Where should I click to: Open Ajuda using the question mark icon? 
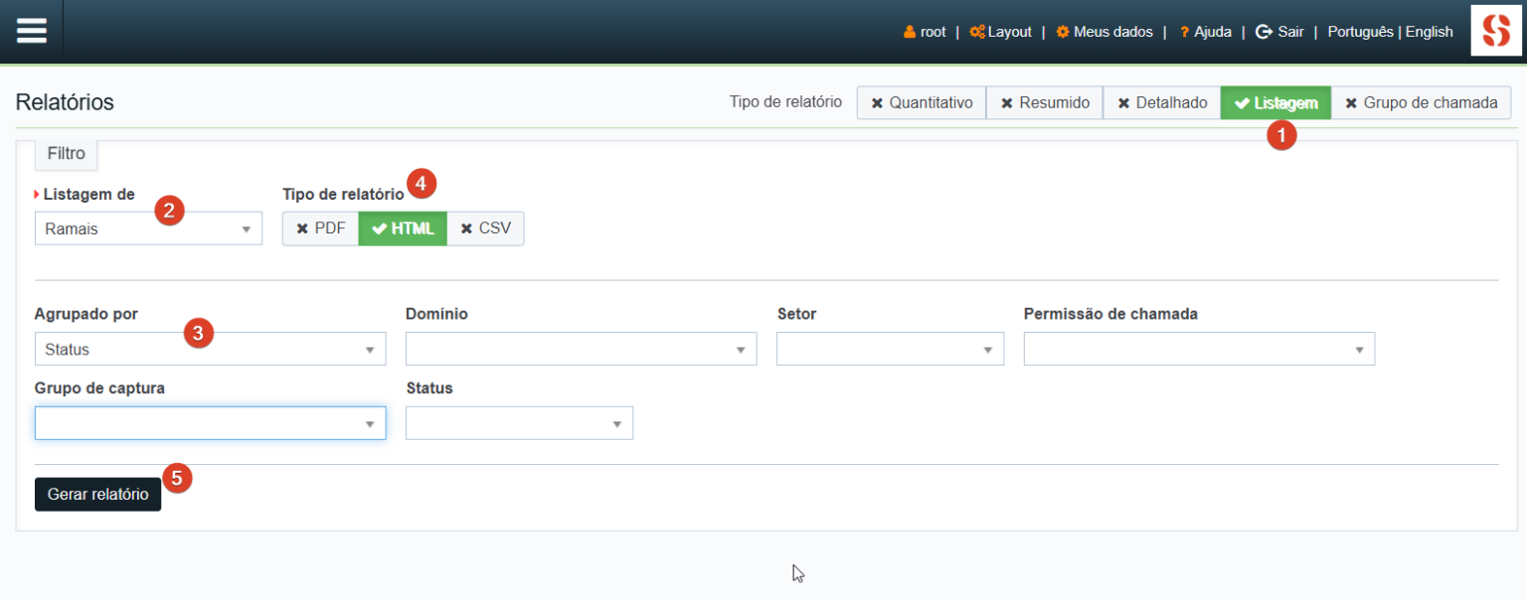1184,31
